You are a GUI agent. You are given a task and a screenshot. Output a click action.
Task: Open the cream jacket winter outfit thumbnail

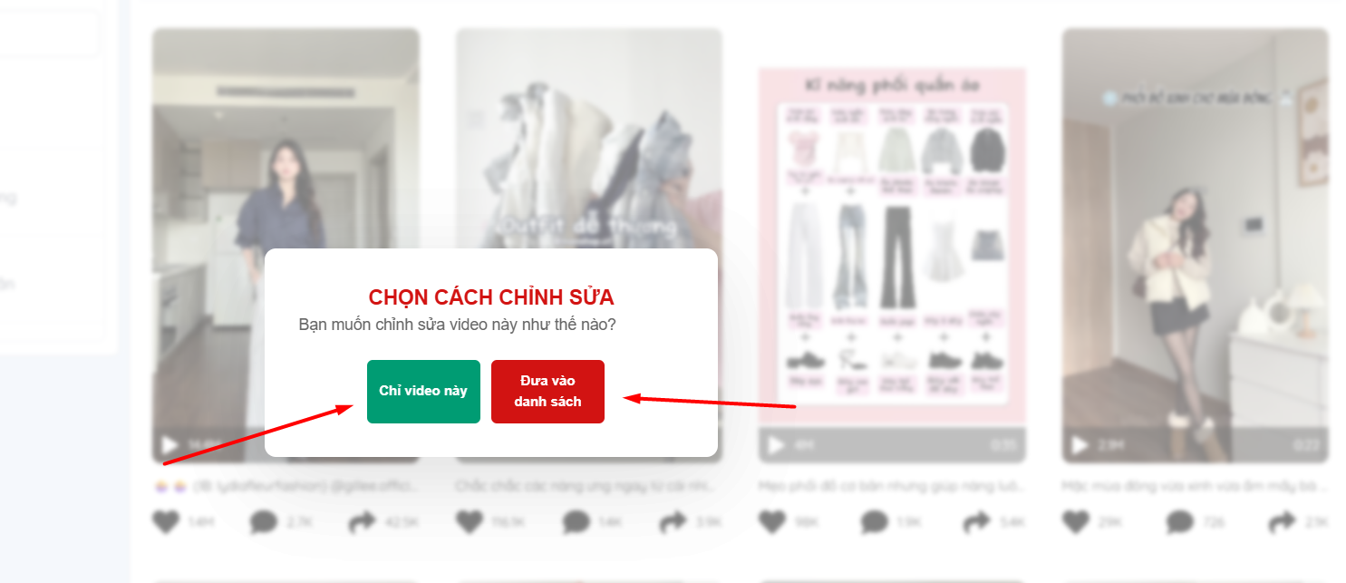tap(1195, 245)
